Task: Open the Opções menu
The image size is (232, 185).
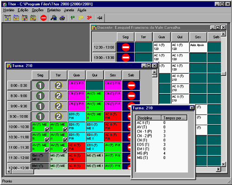Action: tap(38, 10)
